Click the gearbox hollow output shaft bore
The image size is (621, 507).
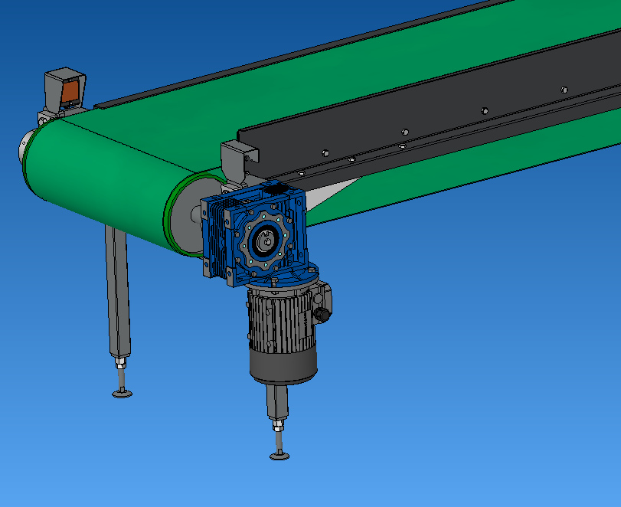click(x=263, y=244)
